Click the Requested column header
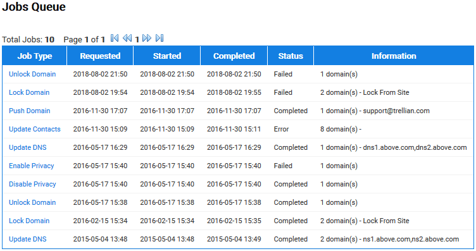 [x=100, y=56]
